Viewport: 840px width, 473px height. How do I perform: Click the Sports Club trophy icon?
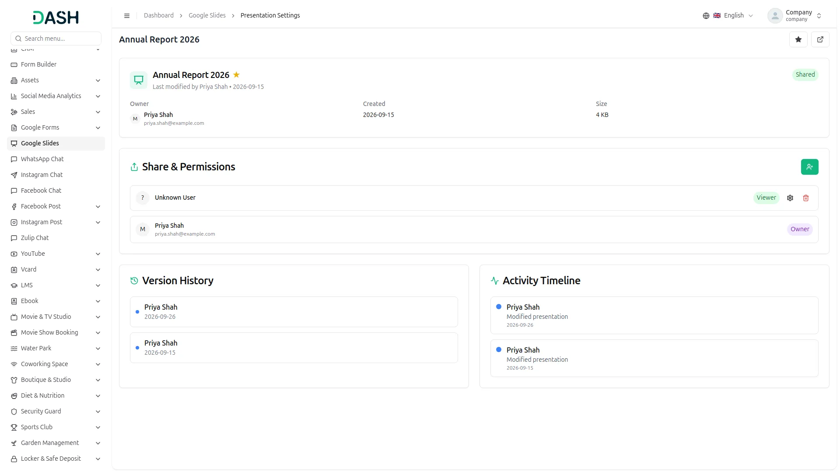point(14,427)
